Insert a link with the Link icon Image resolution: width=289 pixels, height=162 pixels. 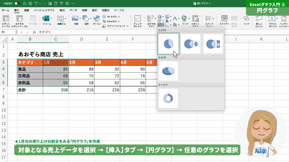tap(246, 21)
